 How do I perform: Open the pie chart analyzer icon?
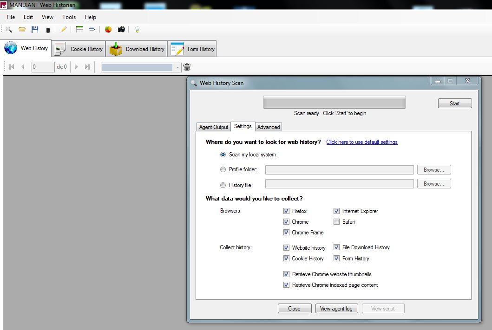pyautogui.click(x=108, y=29)
